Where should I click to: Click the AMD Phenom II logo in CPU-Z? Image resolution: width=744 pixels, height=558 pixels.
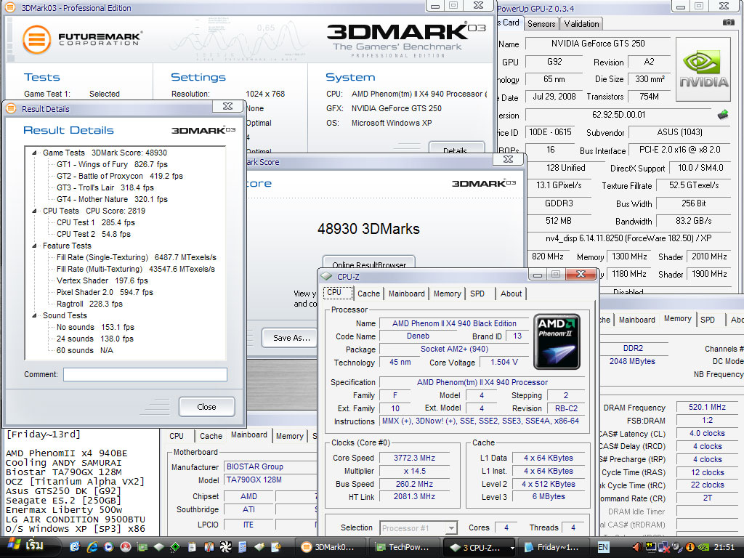click(557, 341)
